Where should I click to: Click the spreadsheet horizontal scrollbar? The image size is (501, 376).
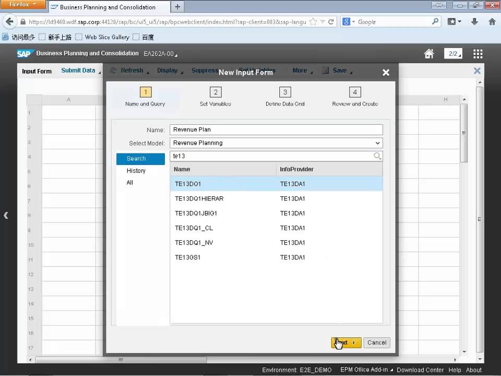(121, 360)
